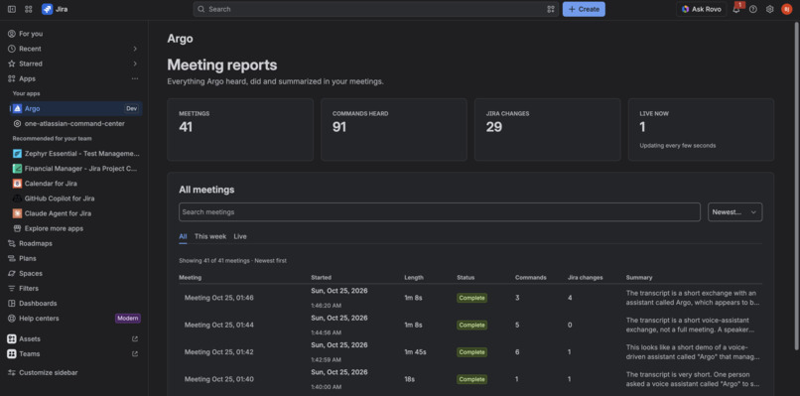800x396 pixels.
Task: Open the Apps more options ellipsis
Action: click(x=135, y=78)
